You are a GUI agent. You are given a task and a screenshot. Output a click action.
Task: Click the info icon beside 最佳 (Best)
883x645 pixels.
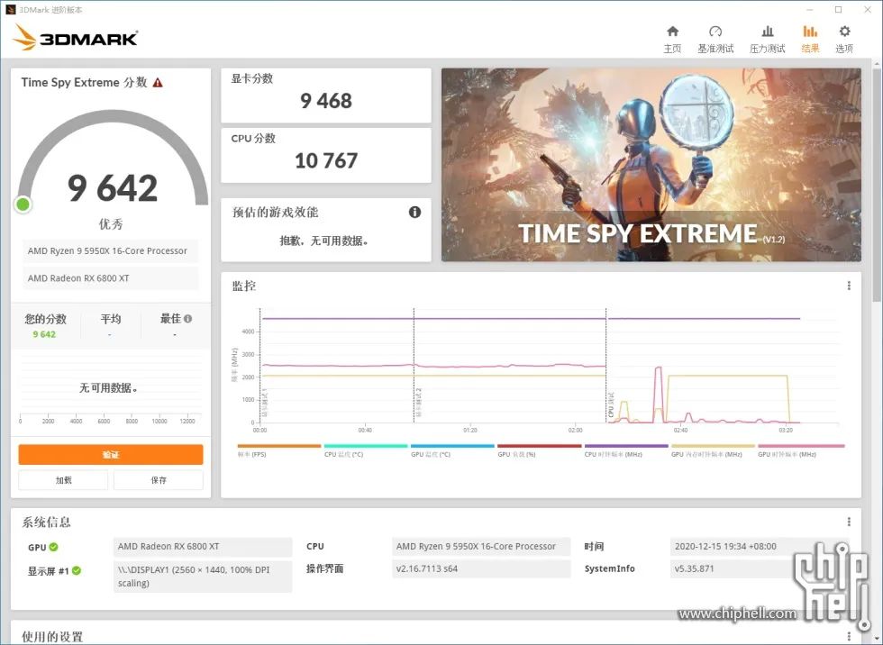coord(187,319)
